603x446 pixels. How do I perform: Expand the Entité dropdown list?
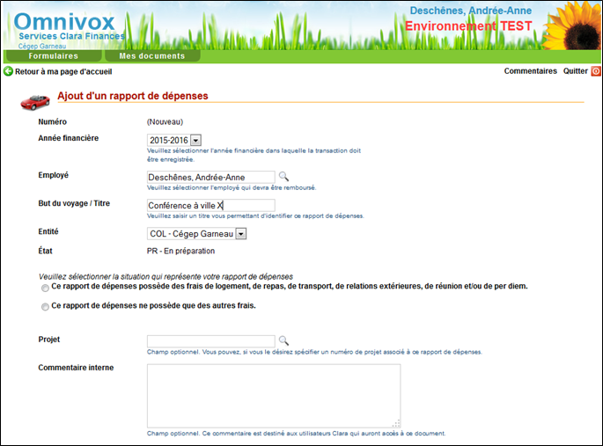240,234
